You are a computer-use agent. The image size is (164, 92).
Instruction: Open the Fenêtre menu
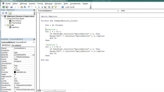(x=85, y=4)
